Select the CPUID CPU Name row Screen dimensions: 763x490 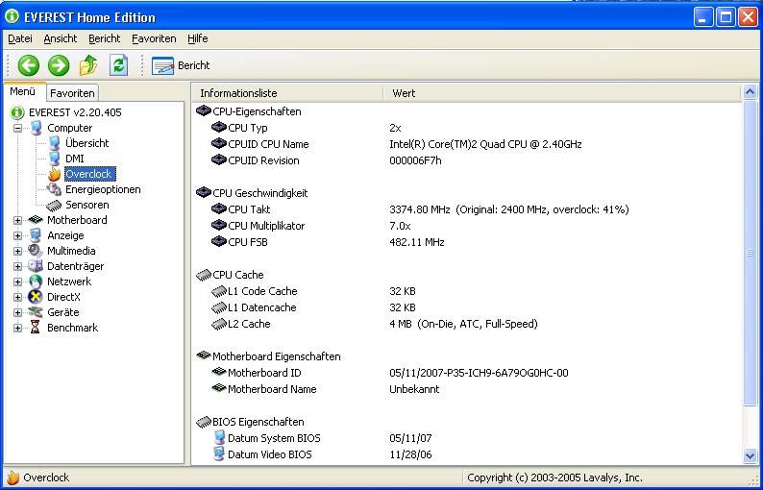[467, 144]
